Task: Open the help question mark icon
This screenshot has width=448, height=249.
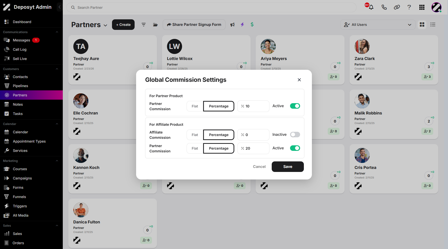Action: [409, 7]
